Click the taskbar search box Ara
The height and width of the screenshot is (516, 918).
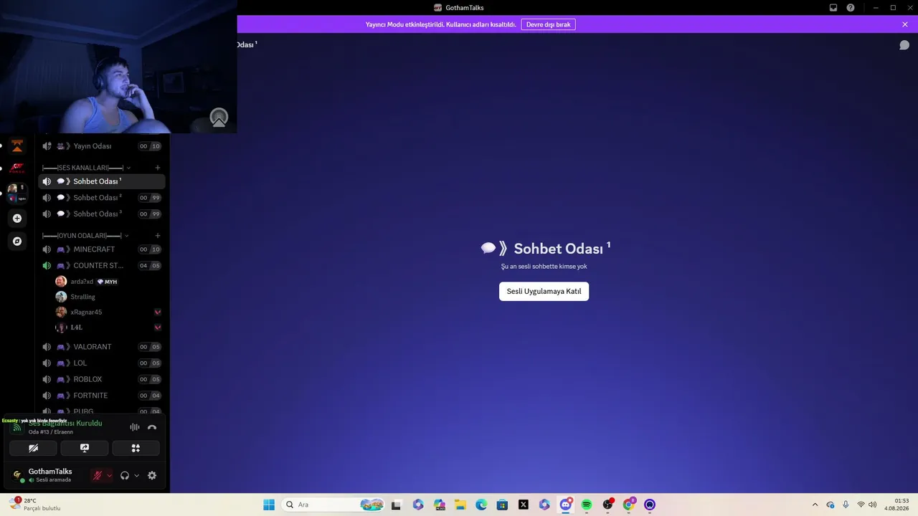pos(333,505)
